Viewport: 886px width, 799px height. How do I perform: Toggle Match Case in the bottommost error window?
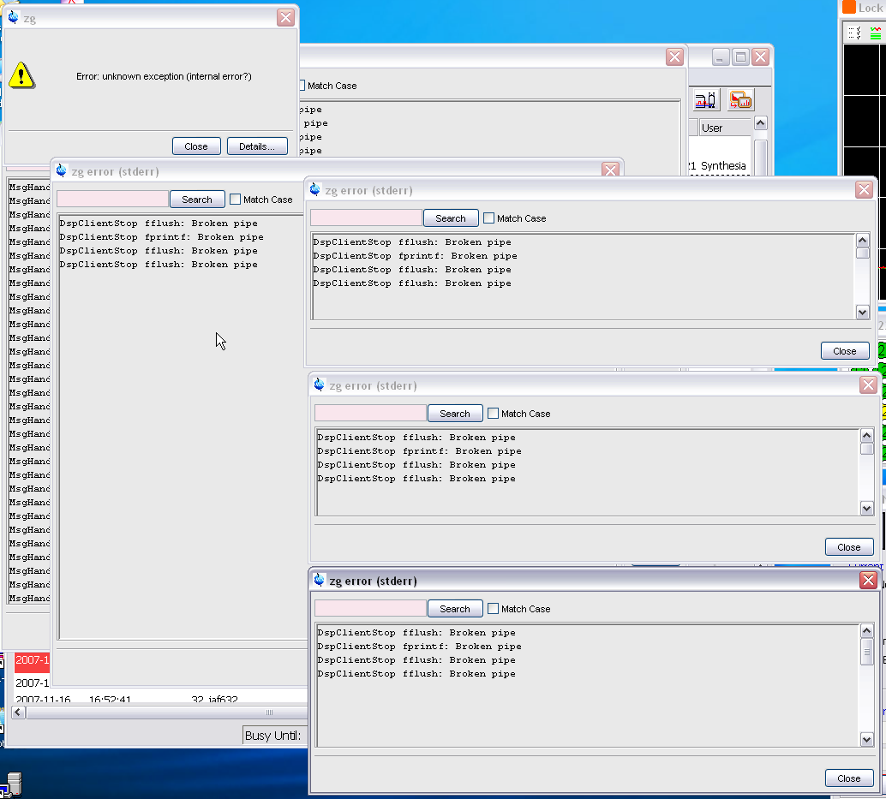click(493, 609)
